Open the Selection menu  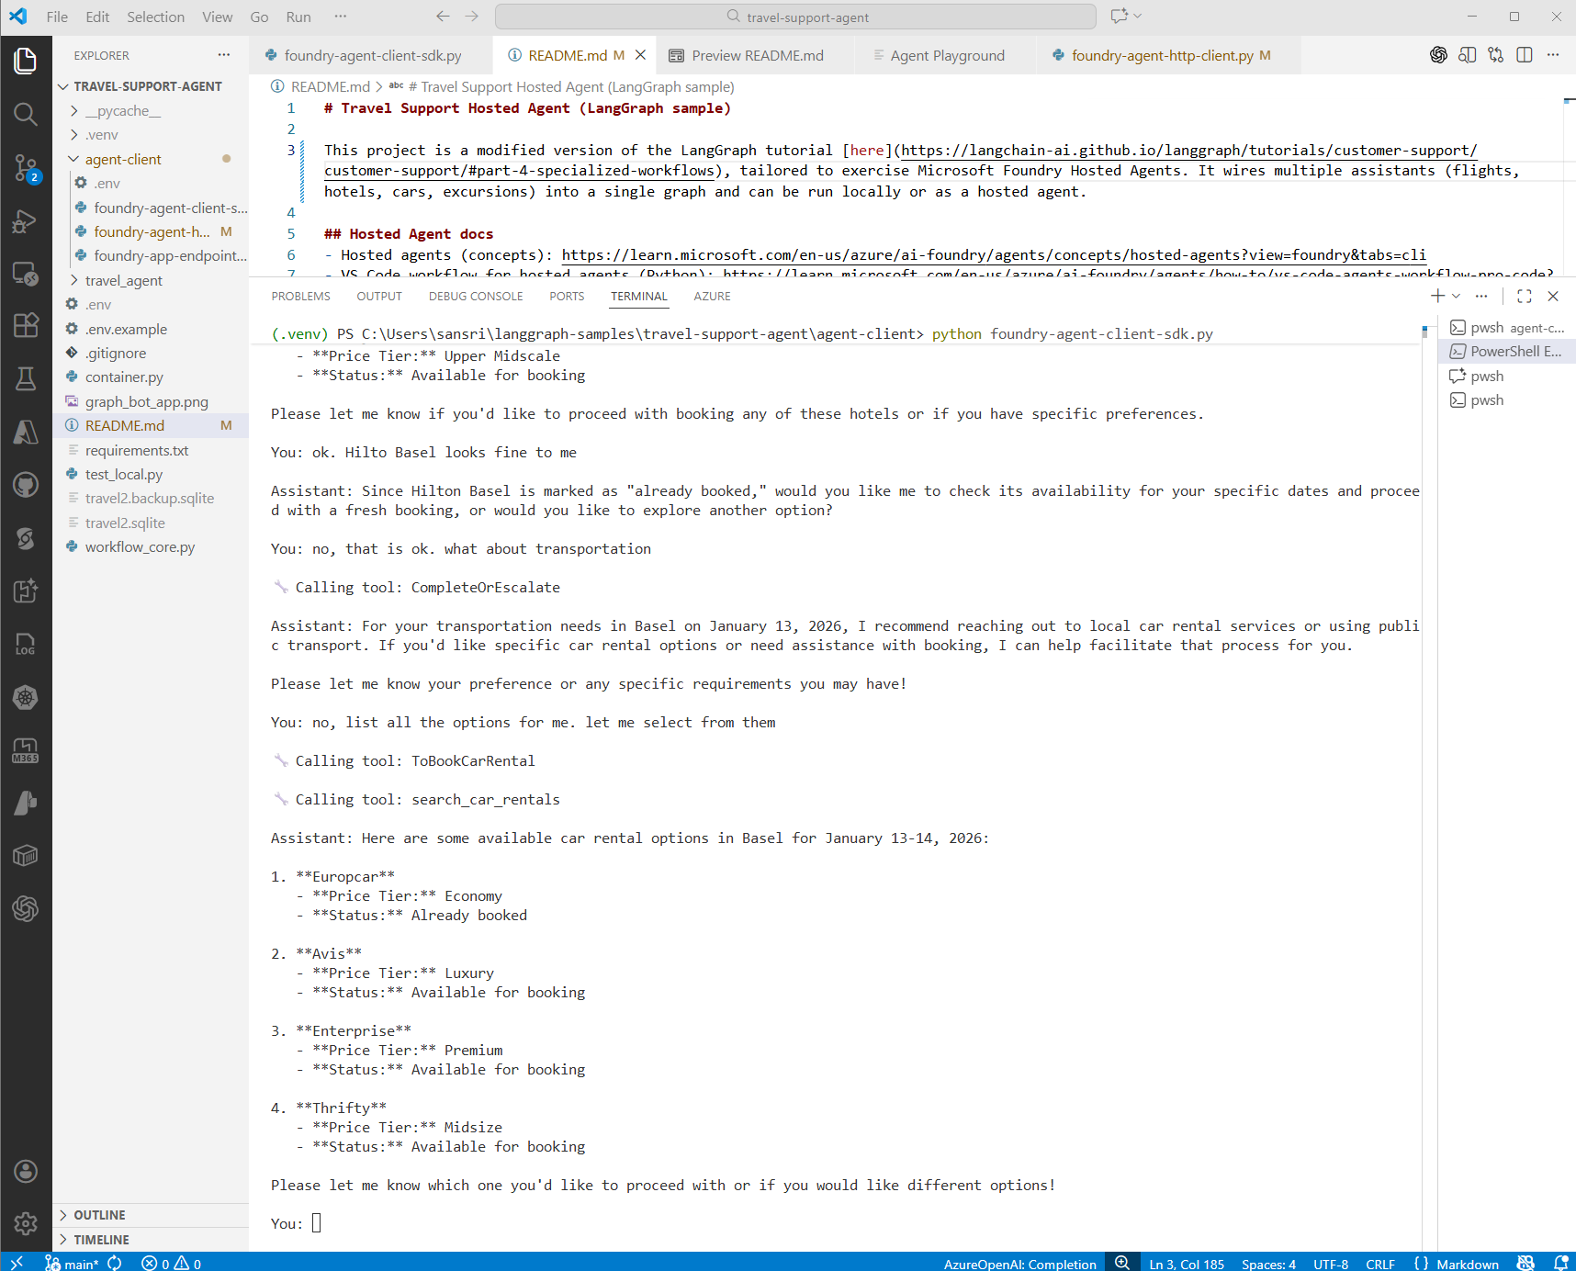tap(155, 17)
